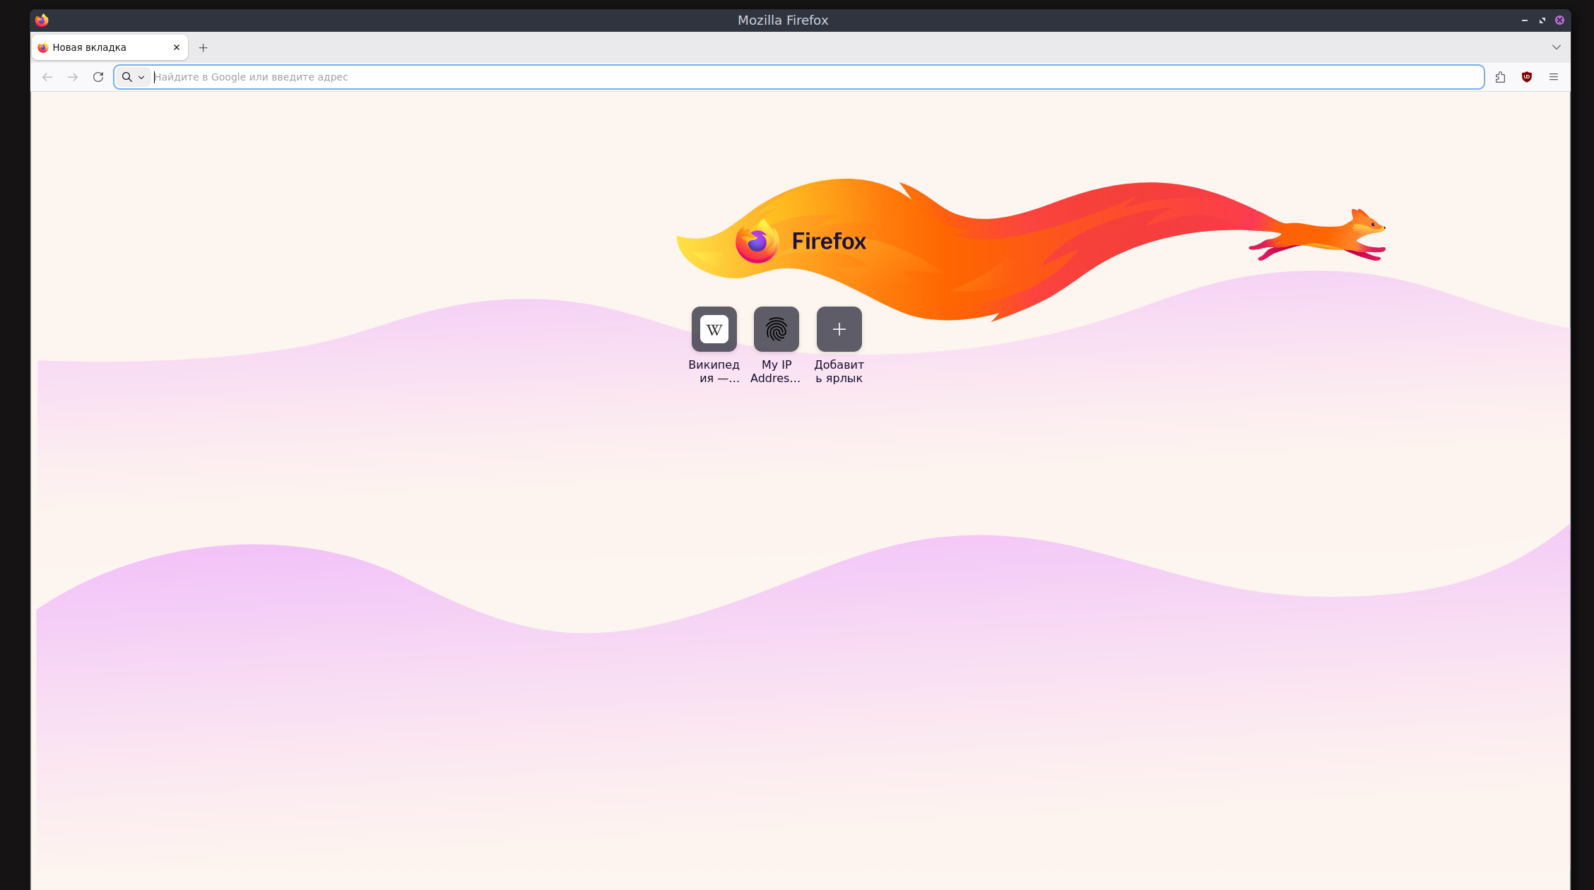
Task: Focus the Google search address bar
Action: [798, 77]
